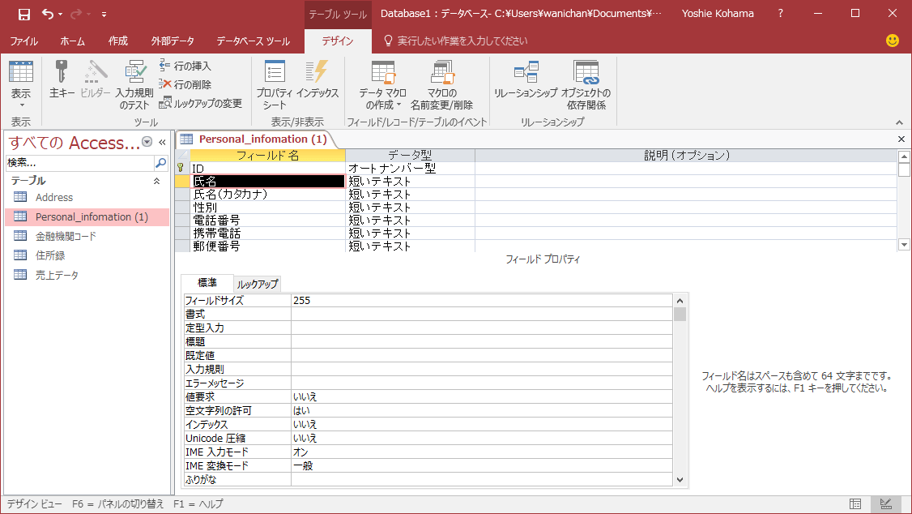Click the 性別 field name cell
Image resolution: width=912 pixels, height=514 pixels.
267,208
